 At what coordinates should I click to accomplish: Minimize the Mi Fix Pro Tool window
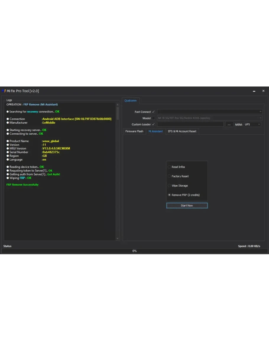click(x=254, y=91)
